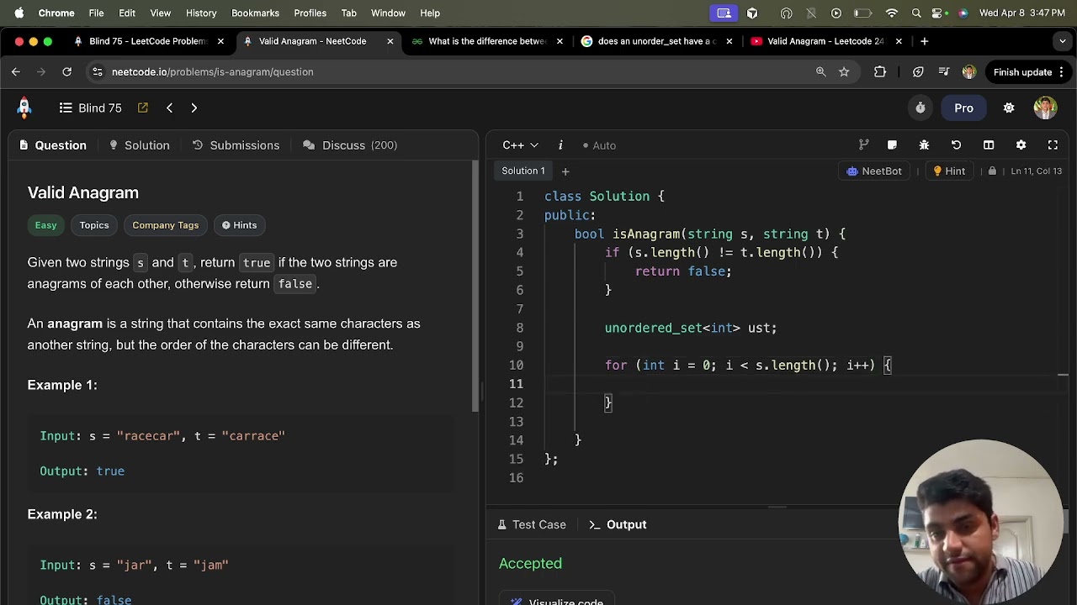The height and width of the screenshot is (605, 1077).
Task: Click the Hint button above the editor
Action: pos(948,171)
